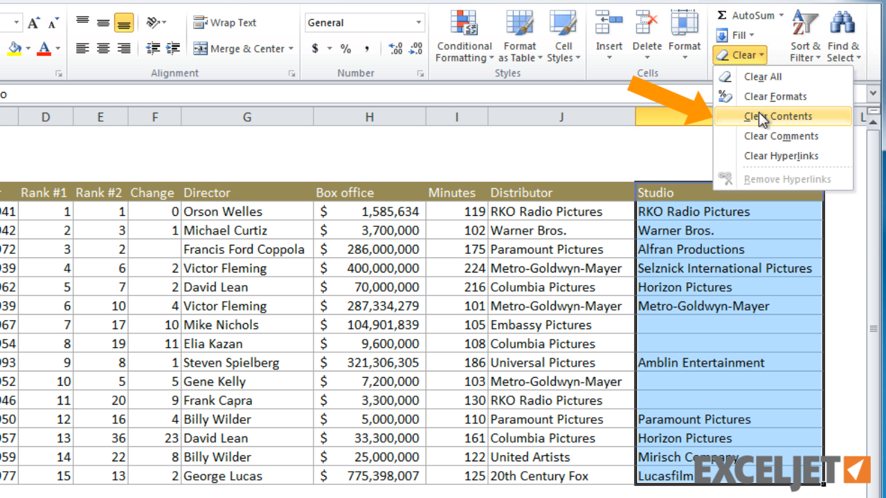
Task: Open the Number Format dropdown showing General
Action: click(365, 22)
